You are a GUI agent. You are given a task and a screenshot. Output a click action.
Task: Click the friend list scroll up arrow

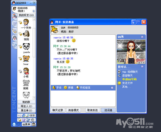pos(34,19)
